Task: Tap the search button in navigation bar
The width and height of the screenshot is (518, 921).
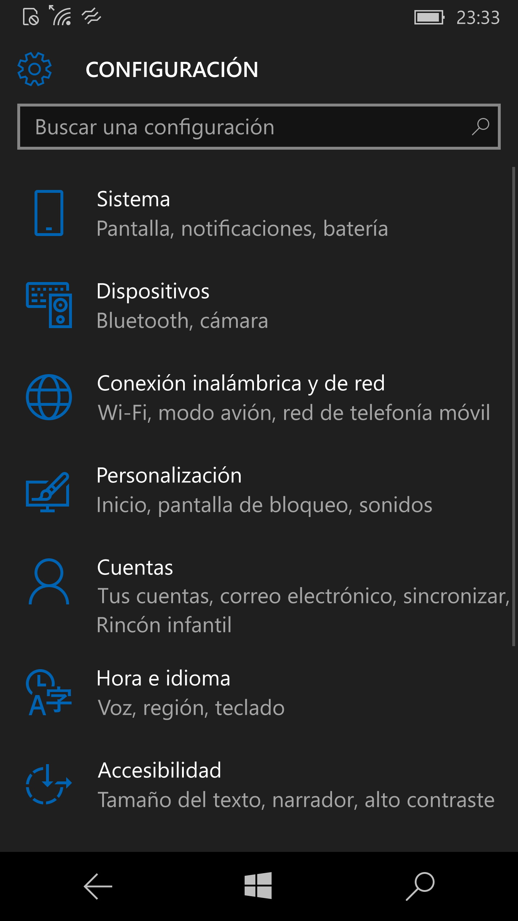Action: tap(420, 886)
